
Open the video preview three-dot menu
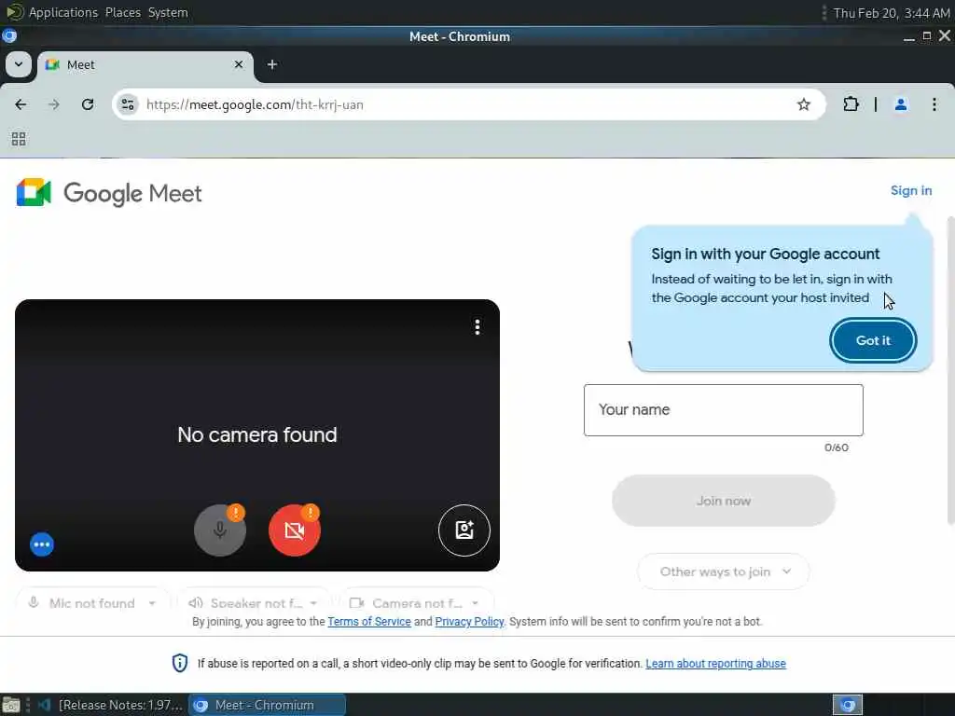(x=477, y=327)
